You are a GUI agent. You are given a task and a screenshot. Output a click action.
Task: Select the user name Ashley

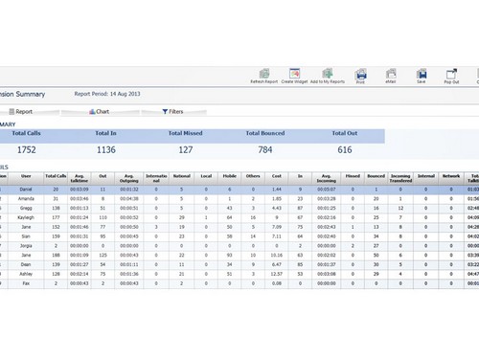click(26, 274)
